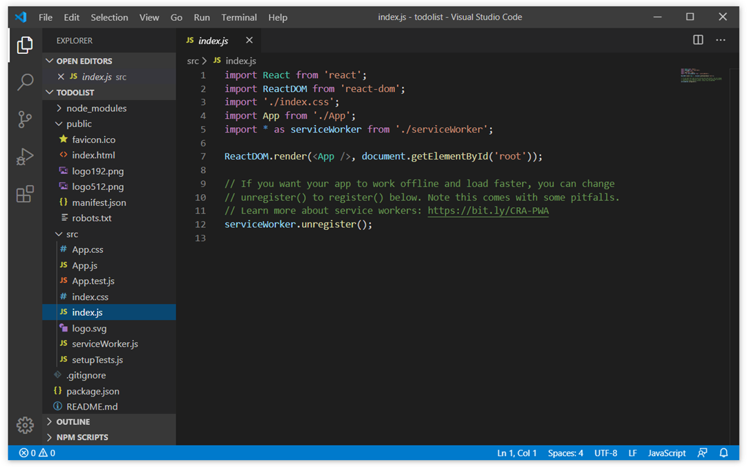Click the feedback icon in status bar
This screenshot has width=749, height=467.
click(702, 452)
